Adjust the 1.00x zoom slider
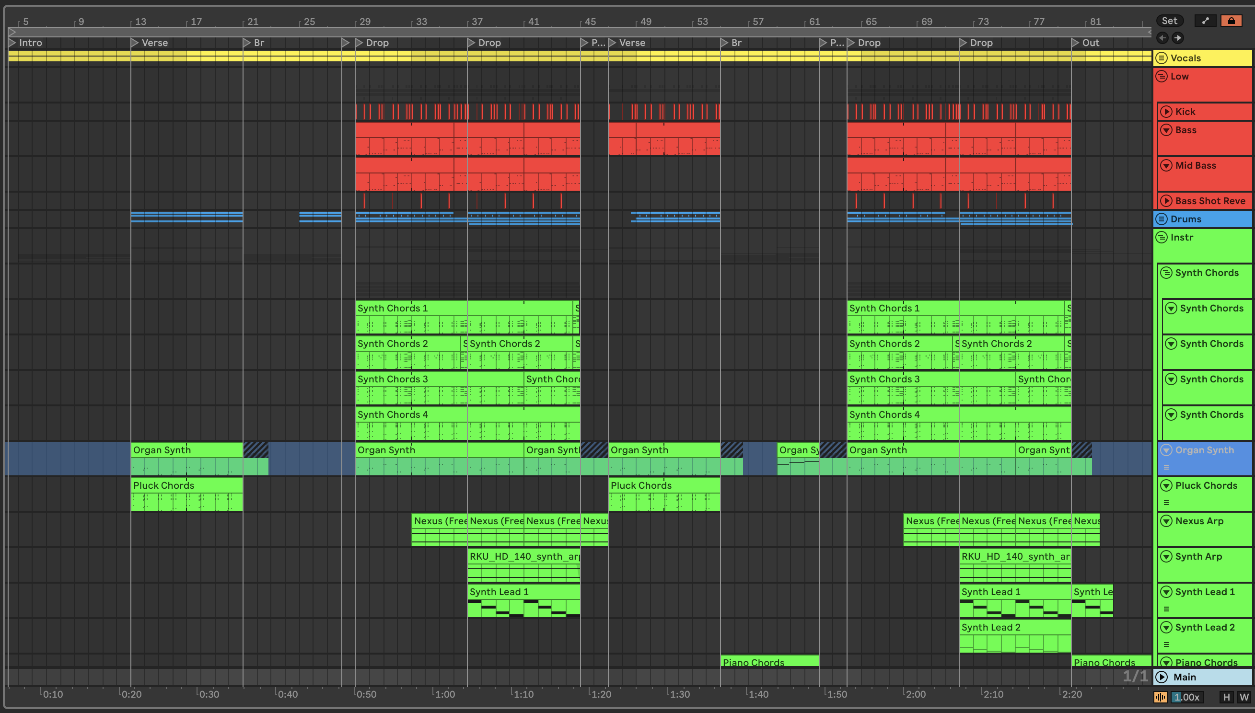This screenshot has width=1255, height=713. point(1187,697)
